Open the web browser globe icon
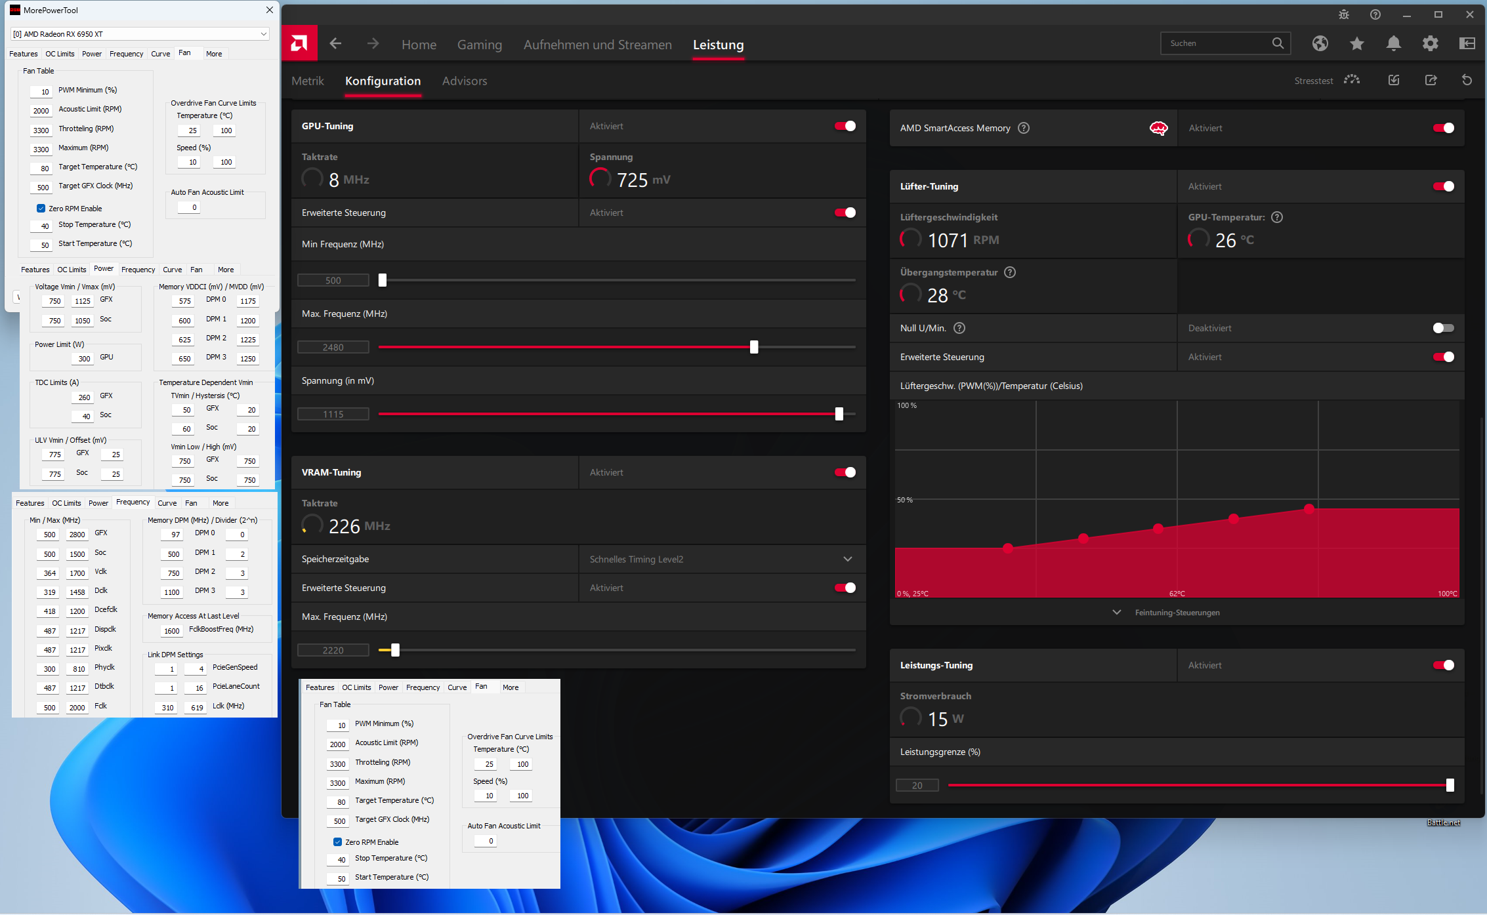The height and width of the screenshot is (915, 1487). pos(1320,43)
